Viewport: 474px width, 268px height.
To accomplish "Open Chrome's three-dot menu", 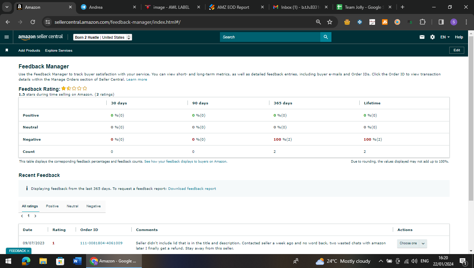I will [466, 22].
